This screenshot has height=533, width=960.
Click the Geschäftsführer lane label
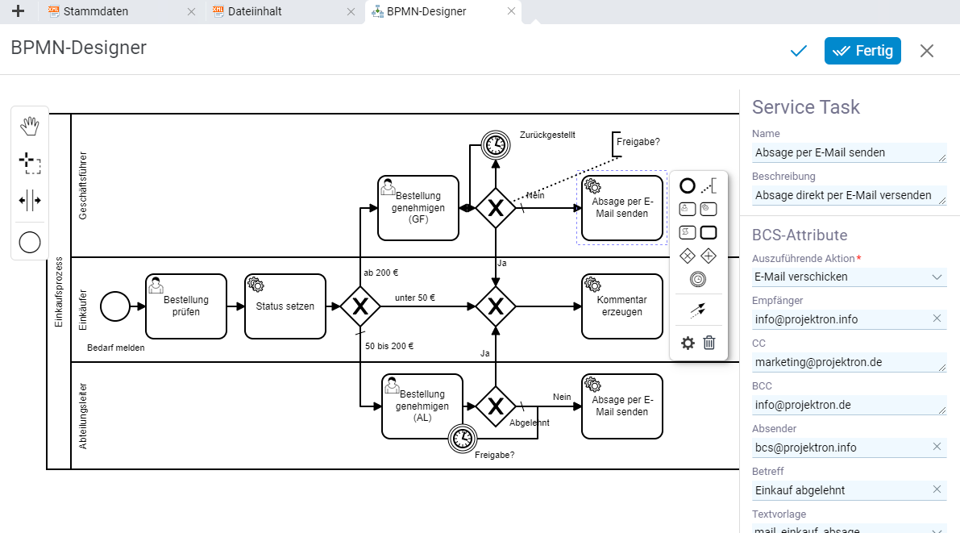click(83, 185)
